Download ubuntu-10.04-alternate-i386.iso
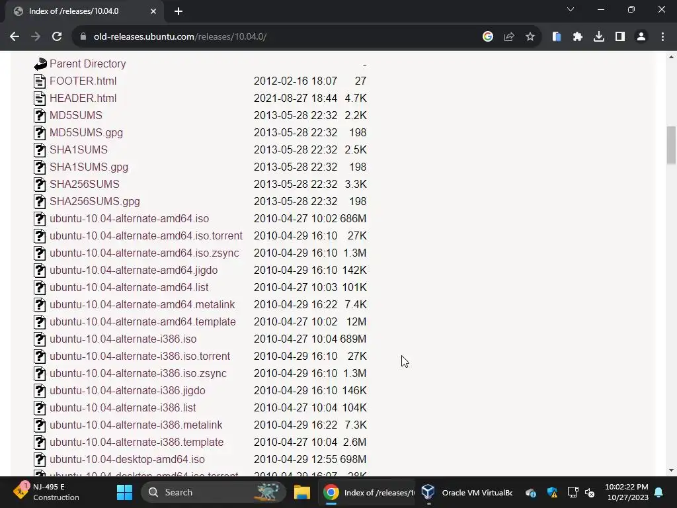 pyautogui.click(x=123, y=339)
